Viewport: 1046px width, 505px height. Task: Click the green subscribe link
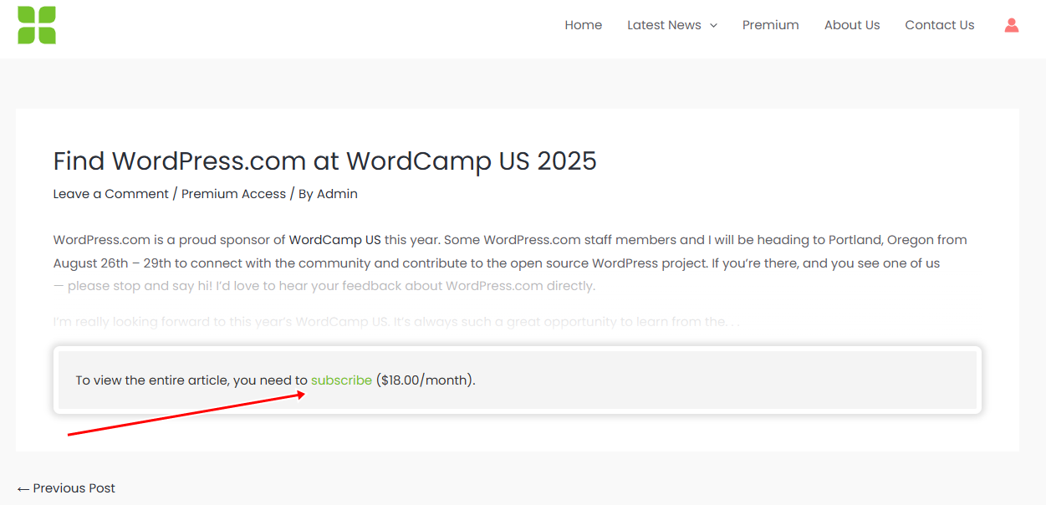tap(341, 380)
